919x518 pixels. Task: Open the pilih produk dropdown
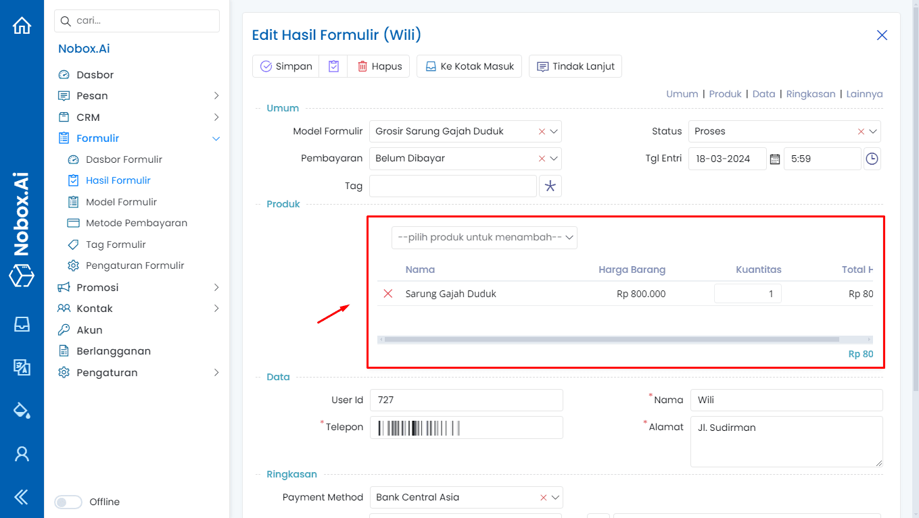coord(484,237)
